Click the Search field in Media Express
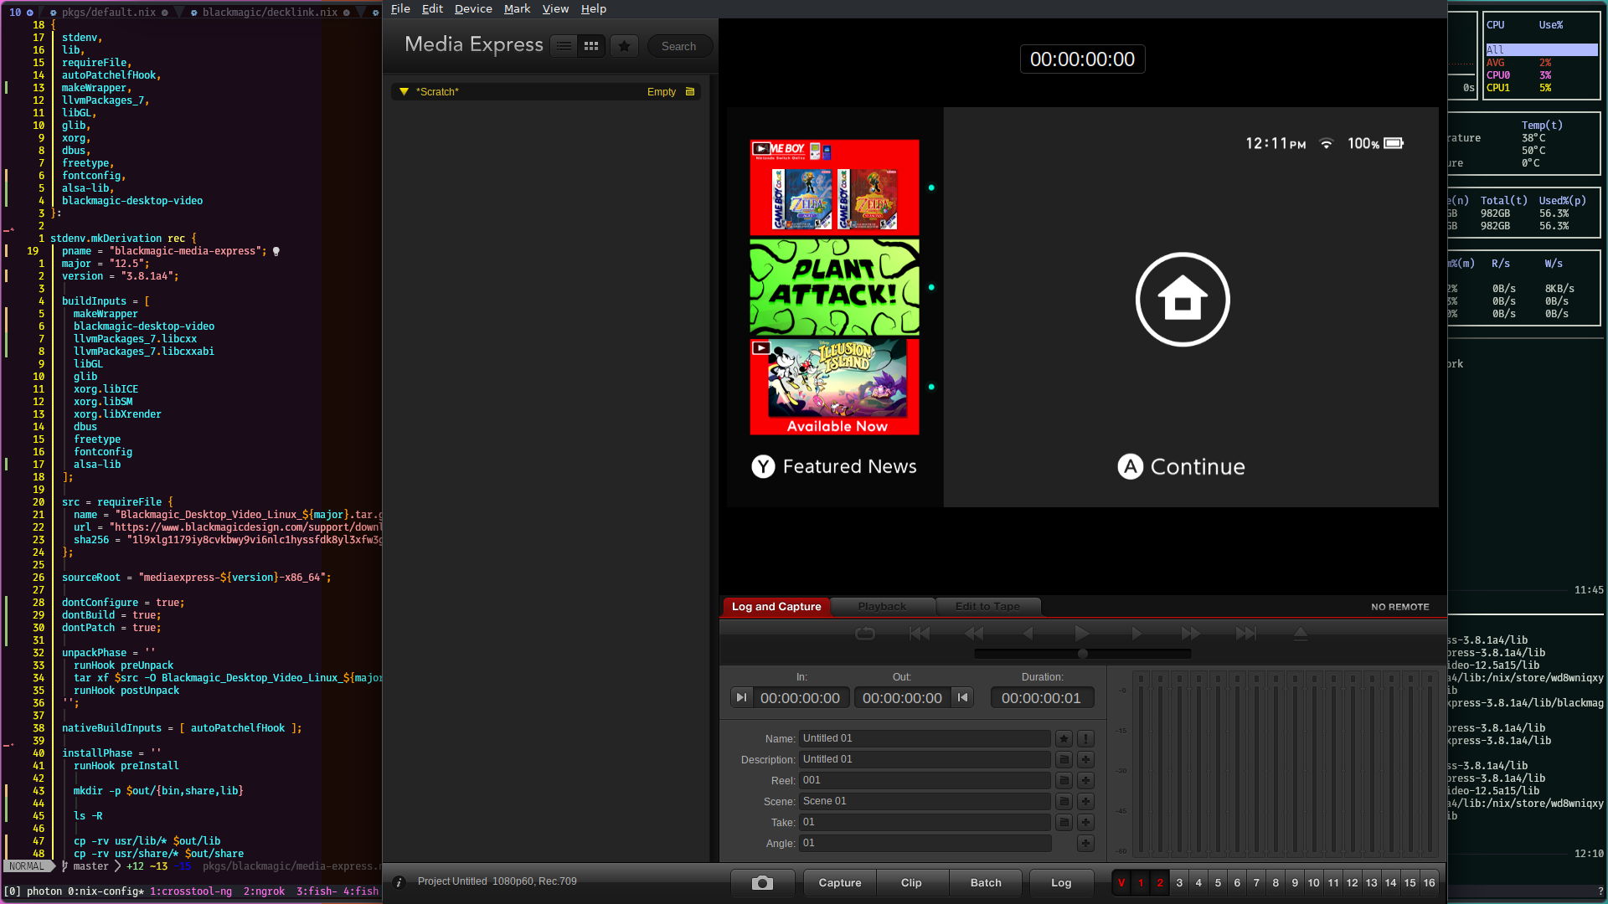The height and width of the screenshot is (904, 1608). tap(679, 46)
